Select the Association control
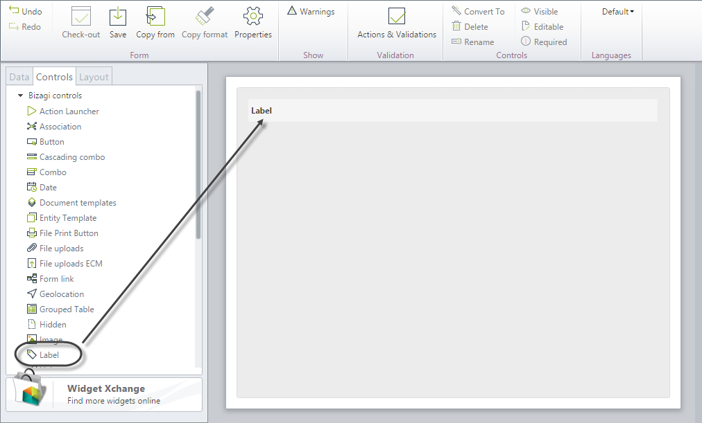702x423 pixels. tap(54, 127)
